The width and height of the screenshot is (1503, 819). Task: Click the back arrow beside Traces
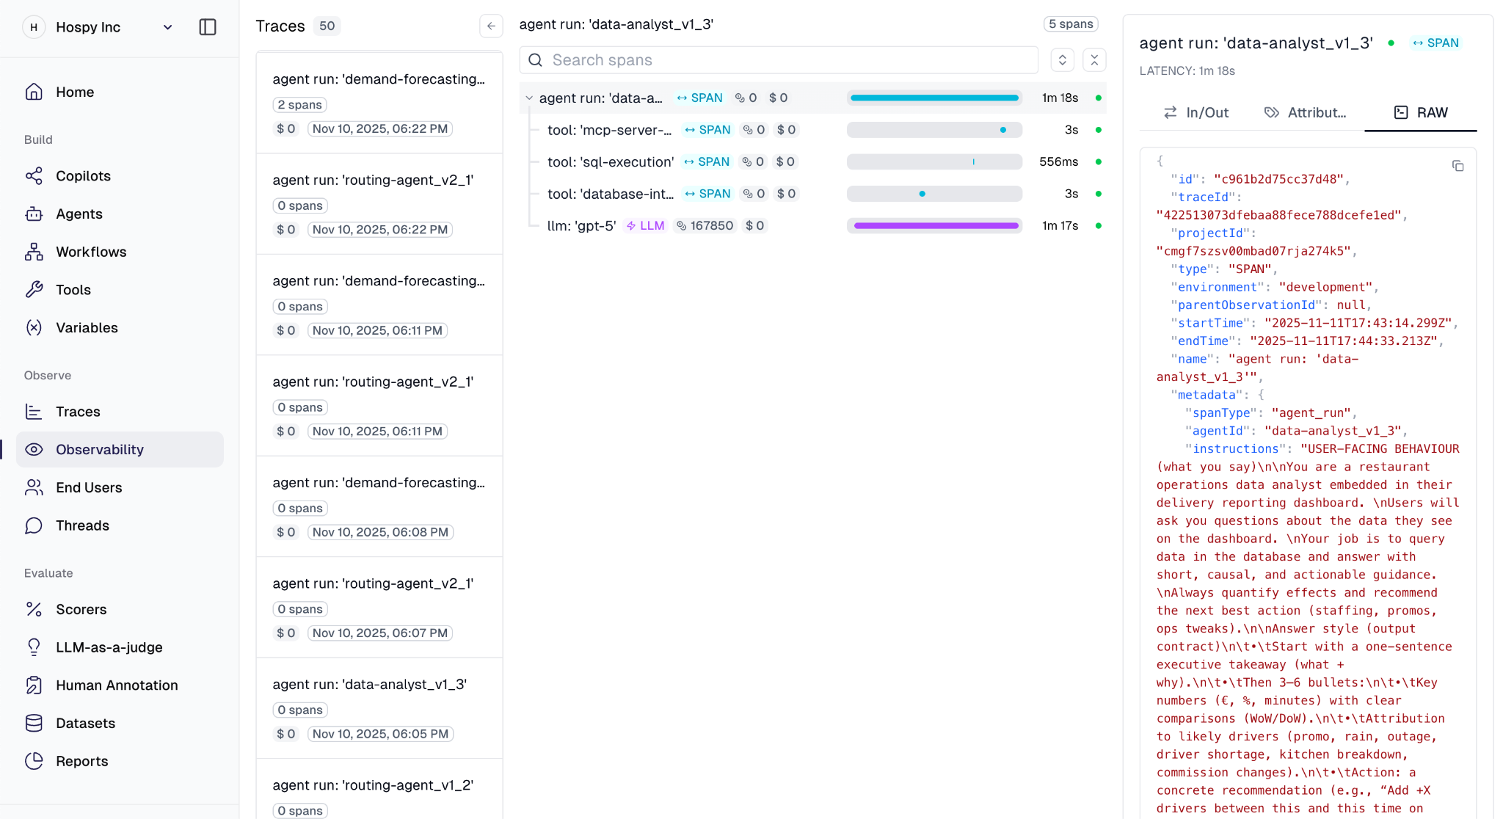coord(491,26)
